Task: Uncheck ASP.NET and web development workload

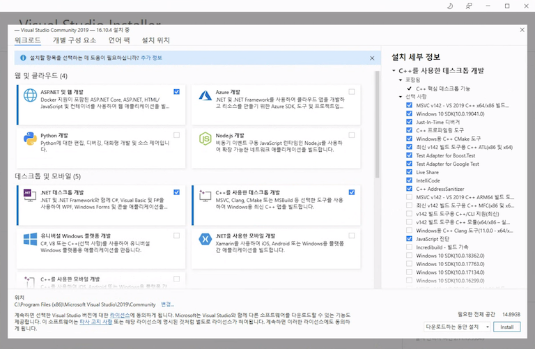Action: pyautogui.click(x=176, y=91)
